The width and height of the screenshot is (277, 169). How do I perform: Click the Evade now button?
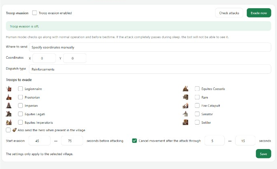pyautogui.click(x=259, y=13)
